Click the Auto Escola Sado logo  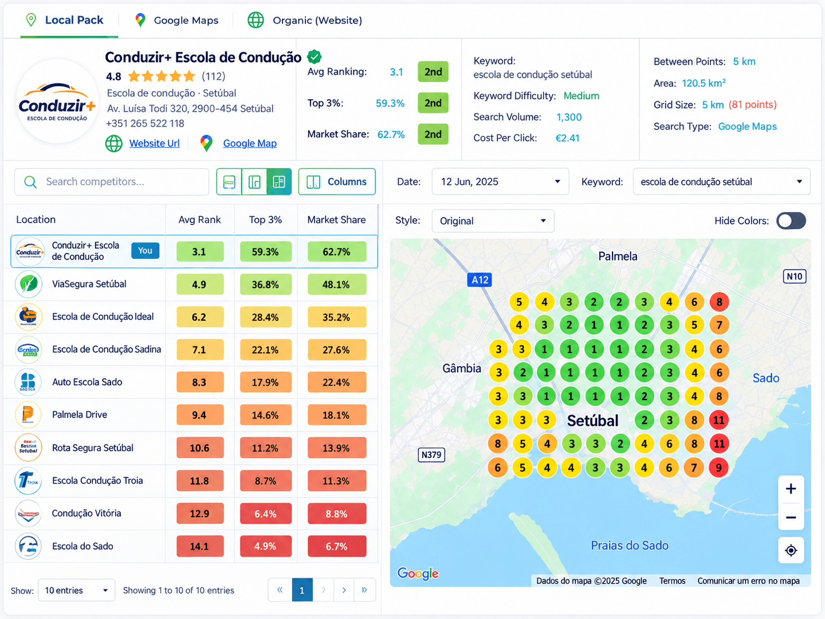[x=28, y=382]
